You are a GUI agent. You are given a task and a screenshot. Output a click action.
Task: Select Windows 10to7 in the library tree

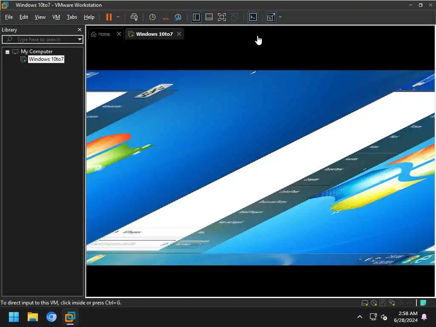46,59
